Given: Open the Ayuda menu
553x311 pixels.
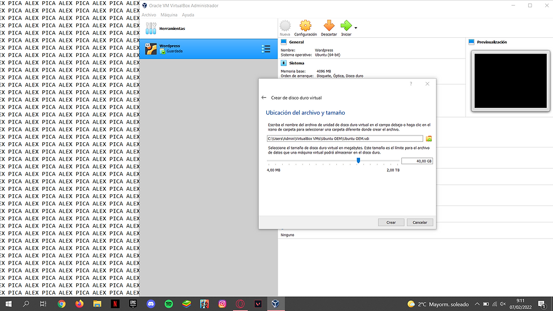Looking at the screenshot, I should (188, 15).
